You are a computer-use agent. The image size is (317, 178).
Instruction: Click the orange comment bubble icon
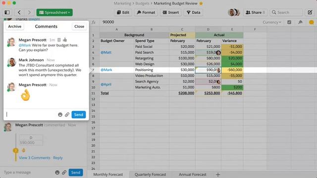point(312,22)
